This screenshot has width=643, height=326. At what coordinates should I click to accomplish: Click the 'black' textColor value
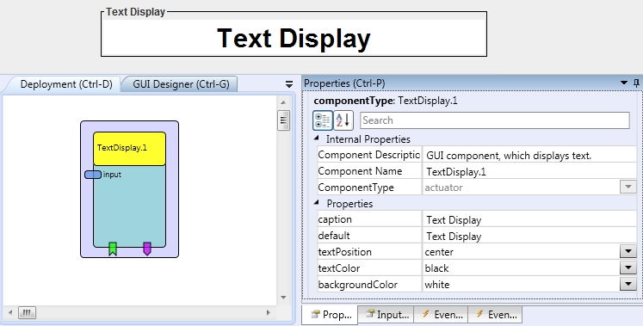tap(436, 268)
